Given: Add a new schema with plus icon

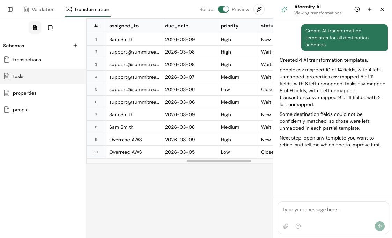Looking at the screenshot, I should (x=75, y=46).
